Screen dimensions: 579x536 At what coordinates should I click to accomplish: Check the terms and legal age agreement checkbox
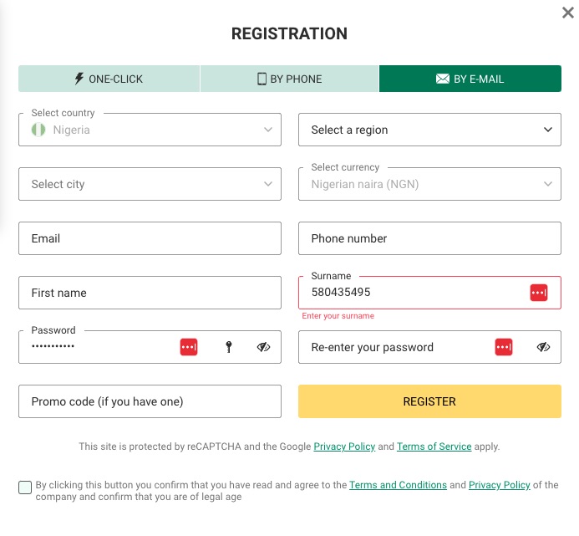click(x=25, y=488)
